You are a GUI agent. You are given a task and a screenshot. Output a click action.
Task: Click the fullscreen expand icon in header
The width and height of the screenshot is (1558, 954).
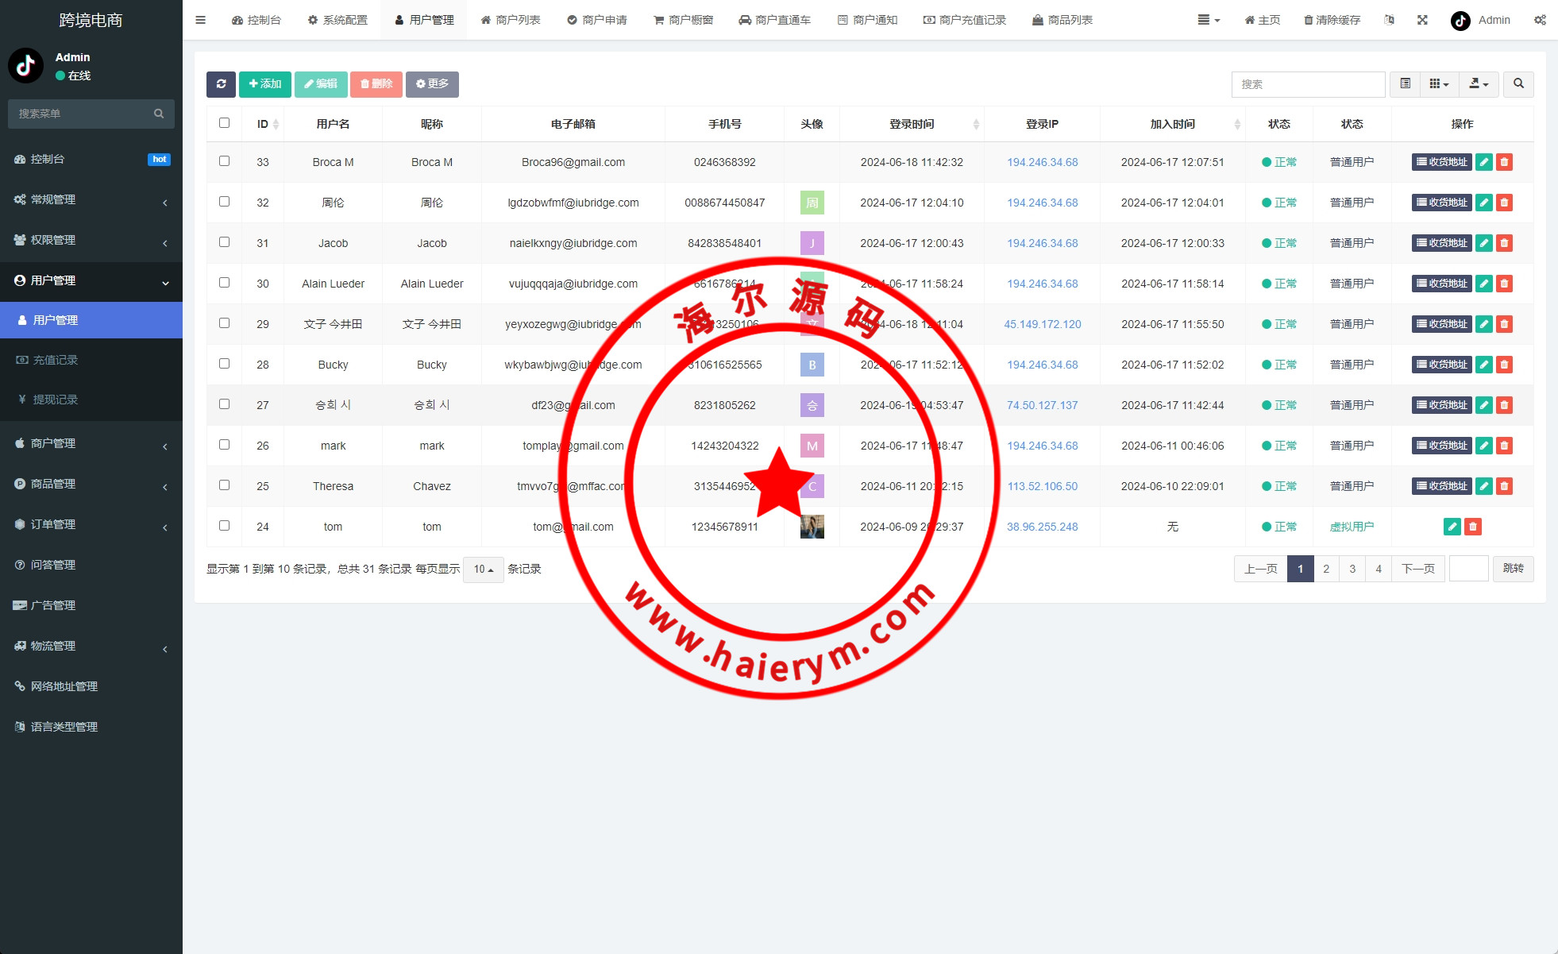(1422, 20)
